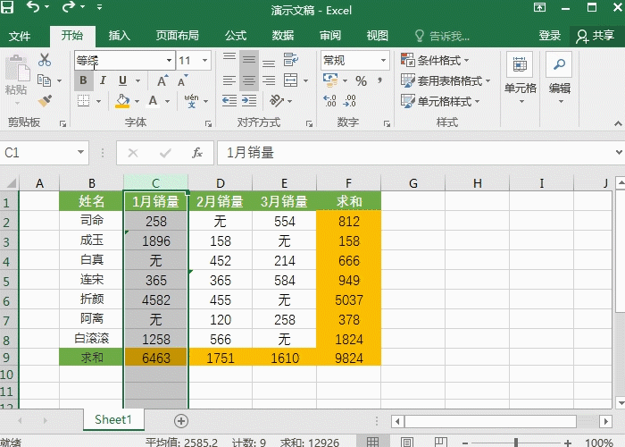Switch to the 页面布局 tab
Viewport: 625px width, 447px height.
click(178, 36)
